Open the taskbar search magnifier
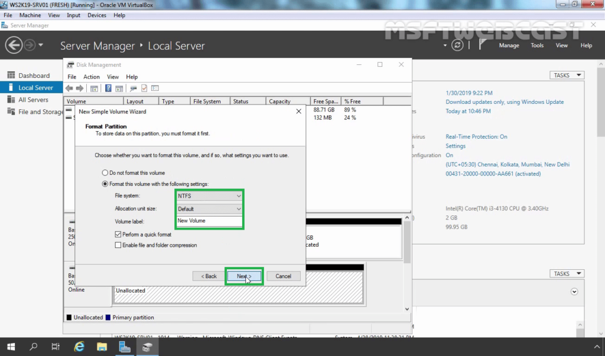 (34, 347)
